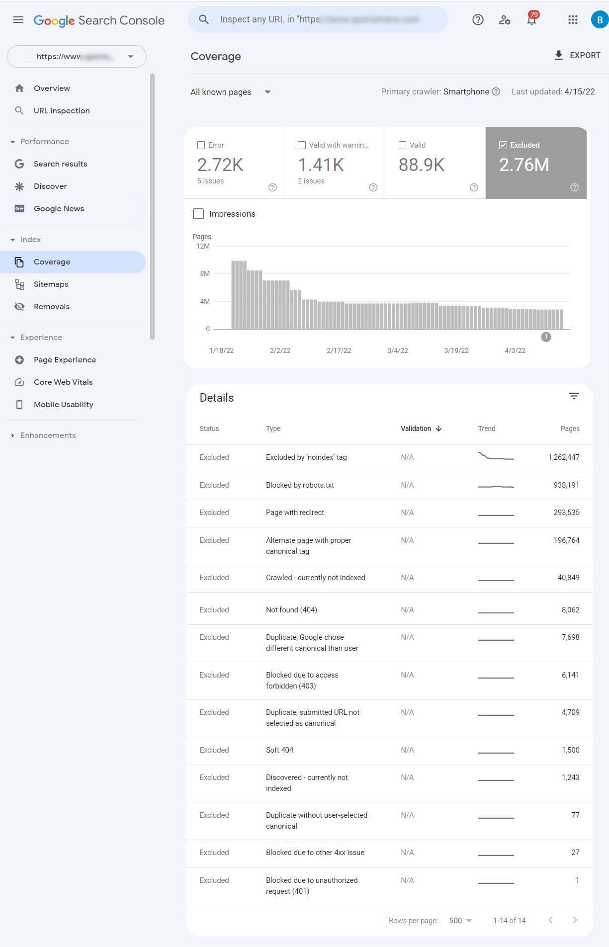Open Excluded by 'noindex' tag row
This screenshot has width=609, height=947.
389,458
